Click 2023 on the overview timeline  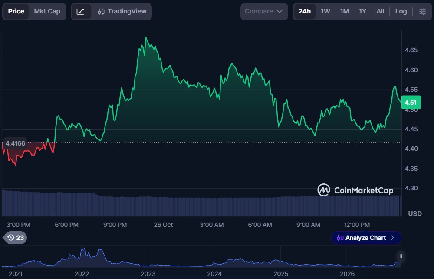point(148,274)
